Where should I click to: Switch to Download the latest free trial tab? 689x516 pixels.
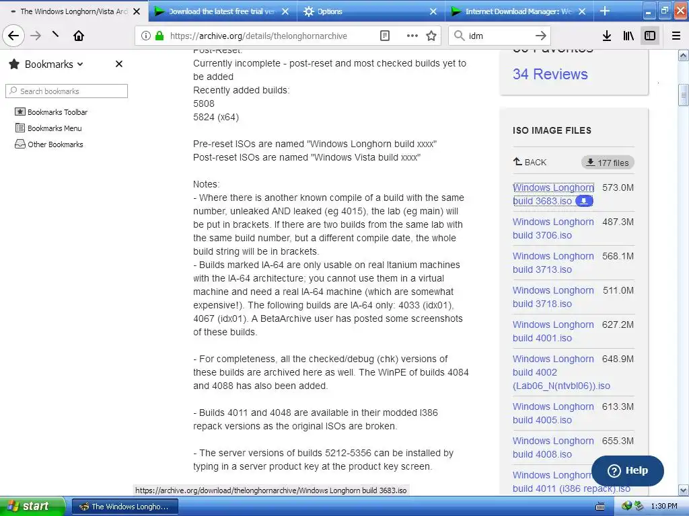(223, 11)
